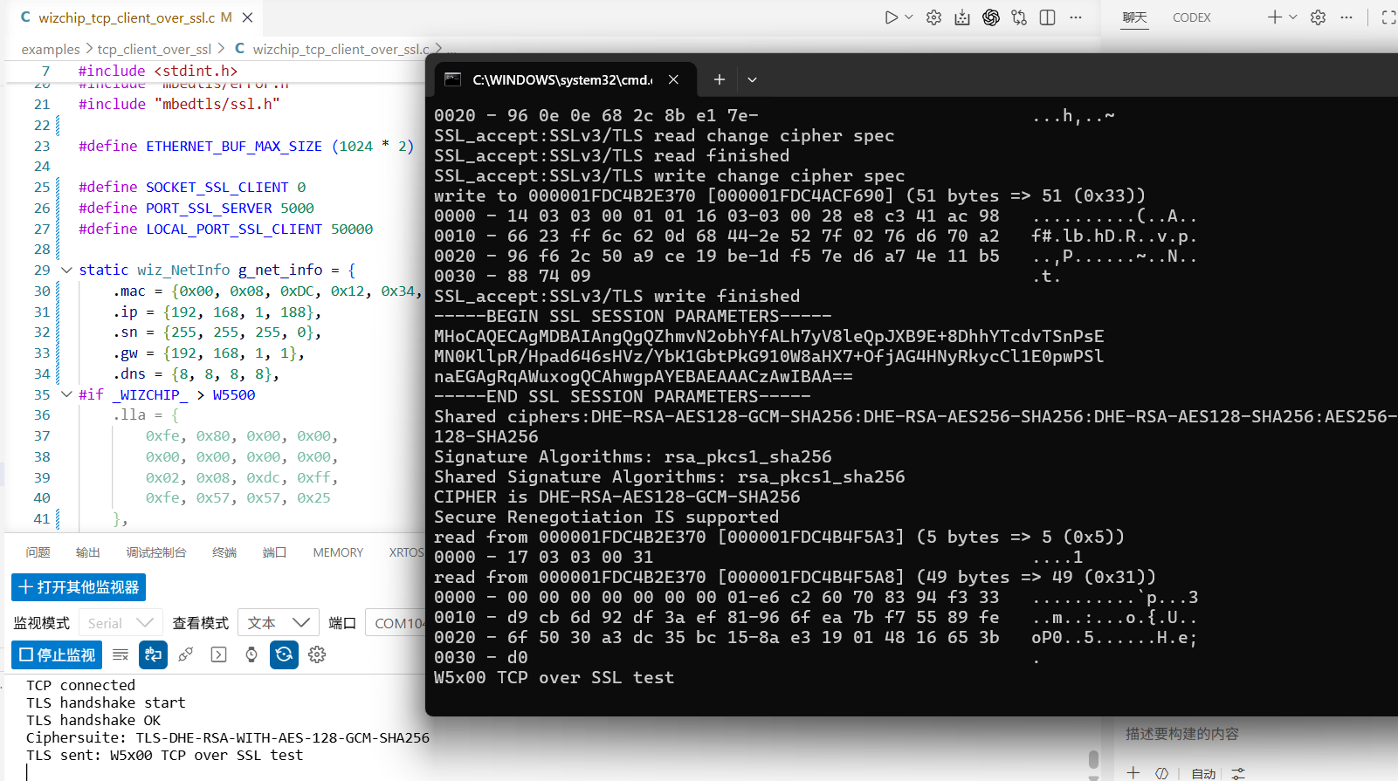This screenshot has width=1398, height=781.
Task: Open the 终端 terminal panel tab
Action: 224,552
